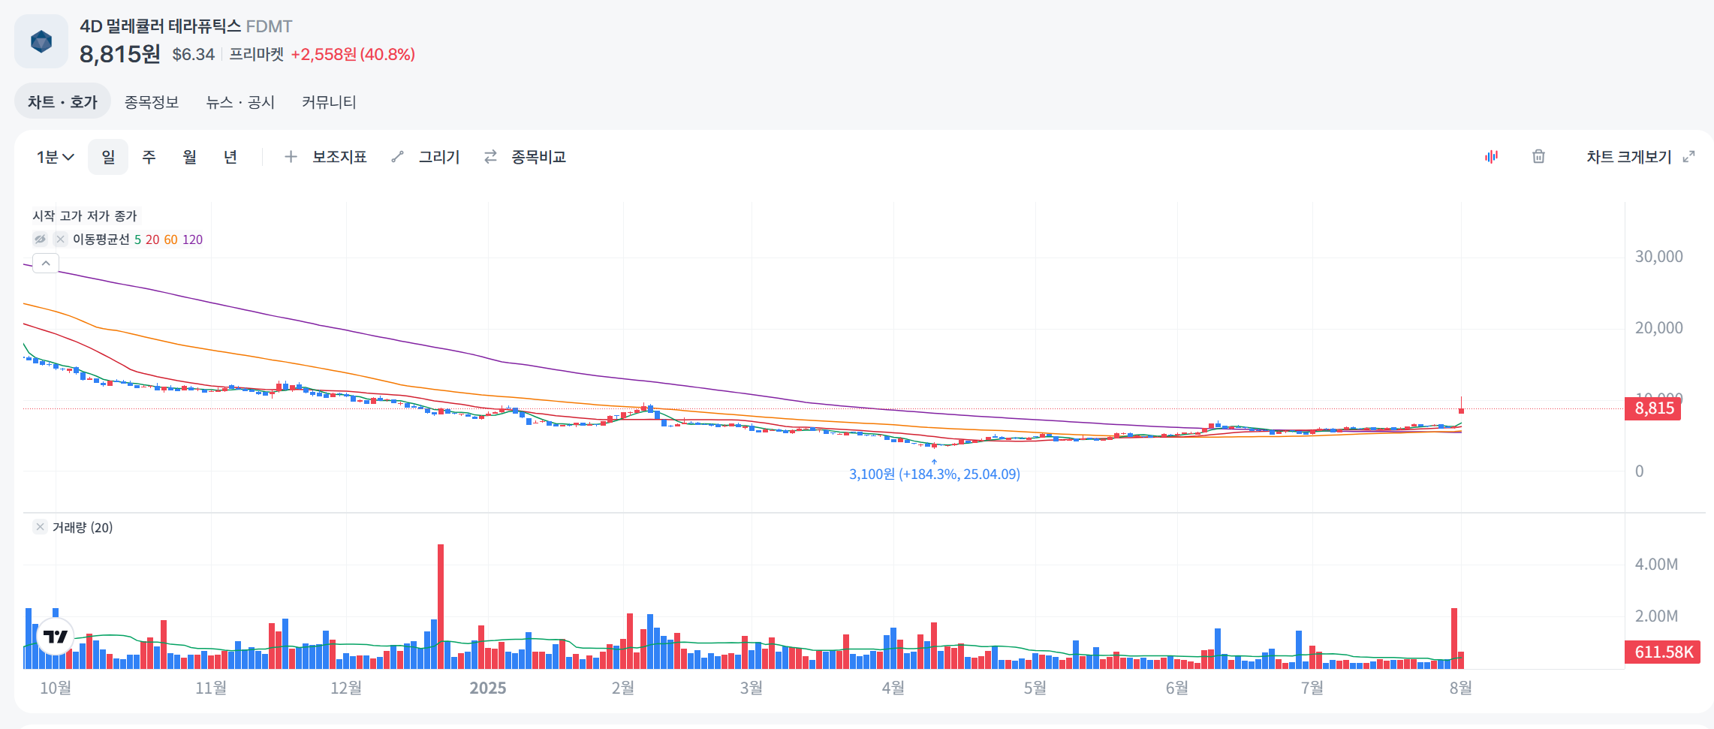Click the 5 moving average period label
Image resolution: width=1714 pixels, height=729 pixels.
pyautogui.click(x=137, y=239)
